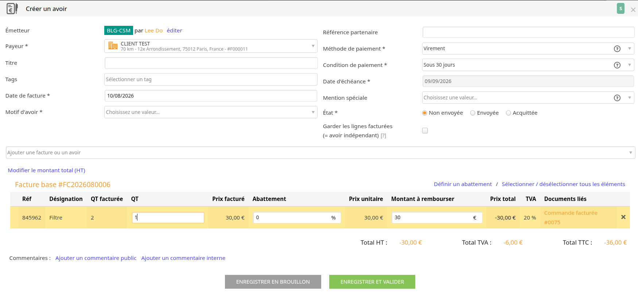The image size is (638, 308).
Task: Click the Documents liés column header
Action: coord(565,199)
